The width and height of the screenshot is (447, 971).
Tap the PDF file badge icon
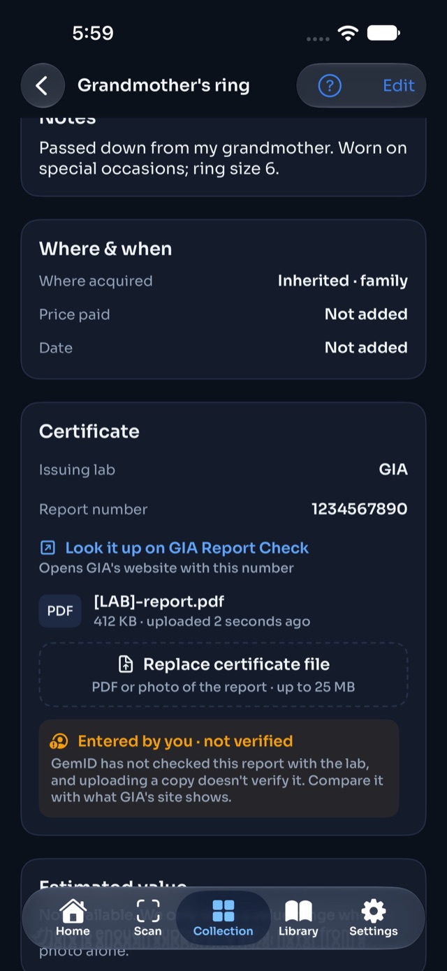tap(60, 611)
